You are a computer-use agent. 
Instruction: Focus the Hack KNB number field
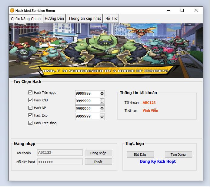88,101
